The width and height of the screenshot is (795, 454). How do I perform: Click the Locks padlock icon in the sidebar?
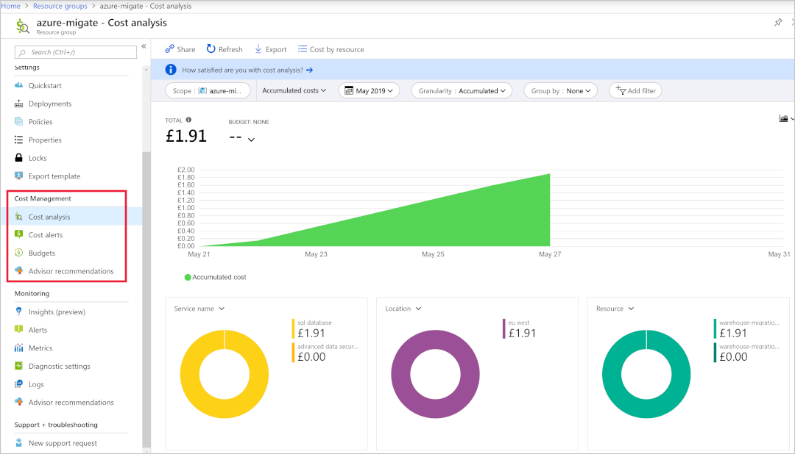click(19, 158)
